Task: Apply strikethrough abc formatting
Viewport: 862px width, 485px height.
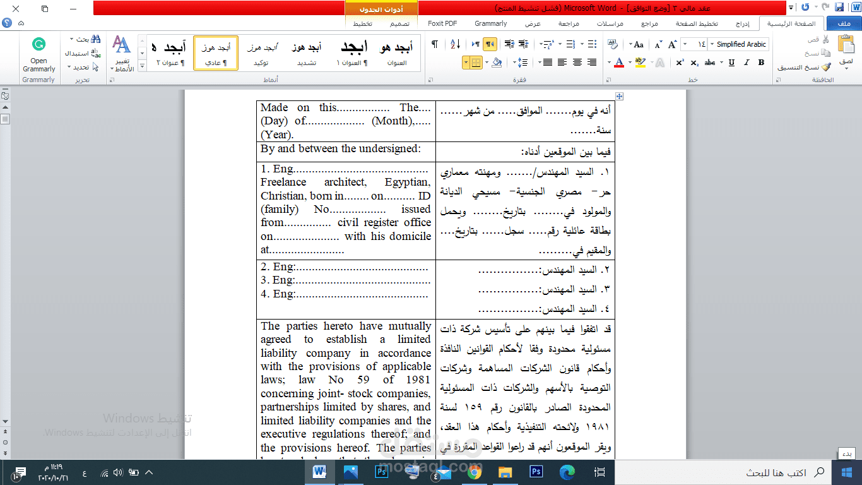Action: point(710,63)
